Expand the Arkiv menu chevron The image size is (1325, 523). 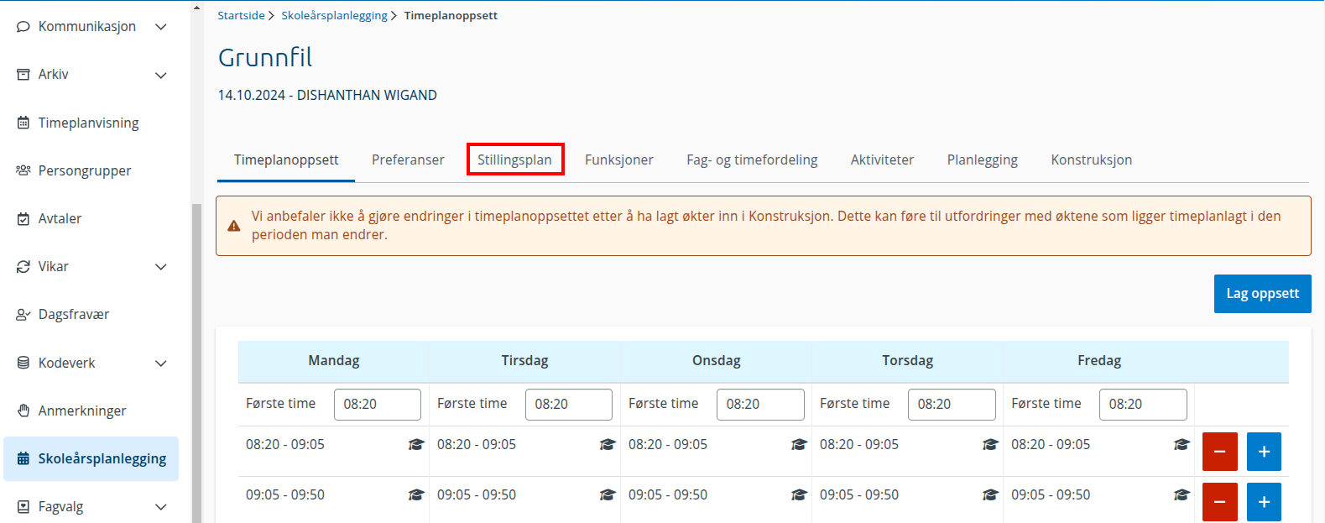pos(161,75)
